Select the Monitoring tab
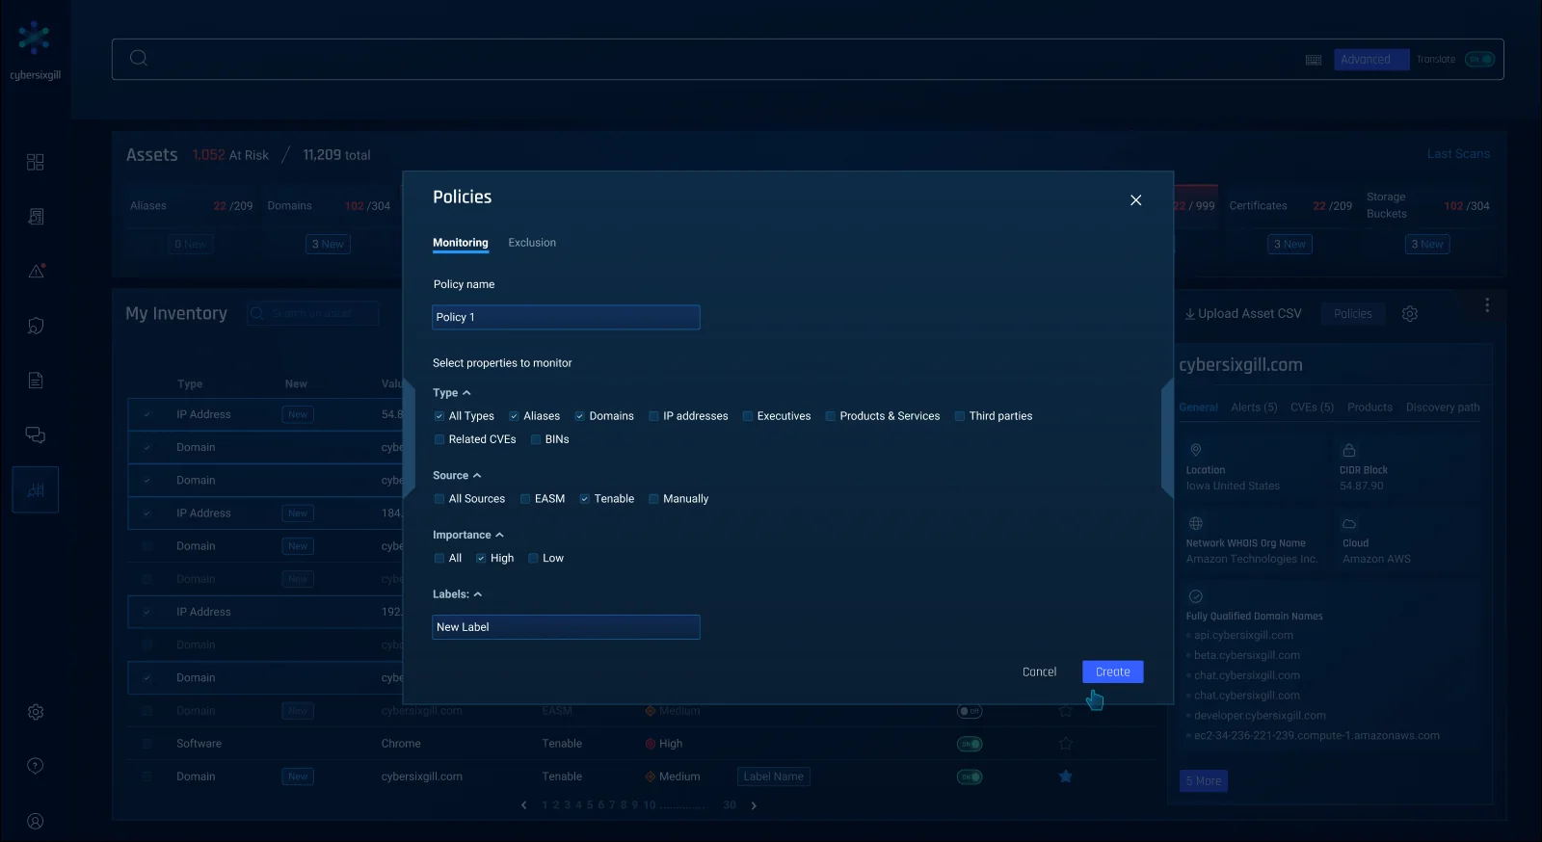 pyautogui.click(x=461, y=243)
